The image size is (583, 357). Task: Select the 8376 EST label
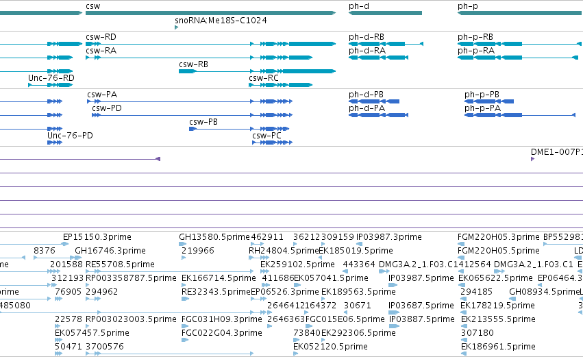click(45, 251)
